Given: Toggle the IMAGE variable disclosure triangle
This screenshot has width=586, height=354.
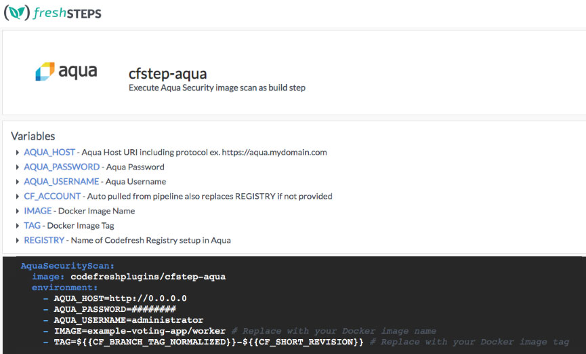Looking at the screenshot, I should [x=18, y=211].
